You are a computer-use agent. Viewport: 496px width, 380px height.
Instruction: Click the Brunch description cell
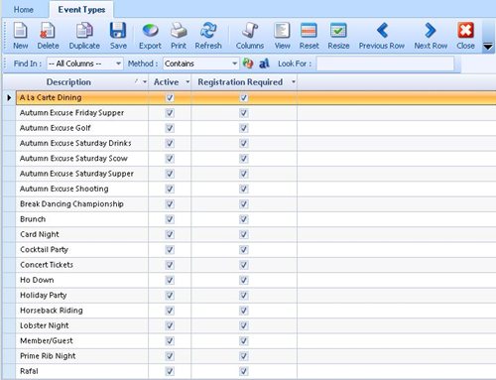pyautogui.click(x=82, y=219)
